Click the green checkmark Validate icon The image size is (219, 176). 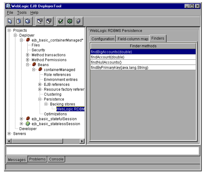(61, 21)
